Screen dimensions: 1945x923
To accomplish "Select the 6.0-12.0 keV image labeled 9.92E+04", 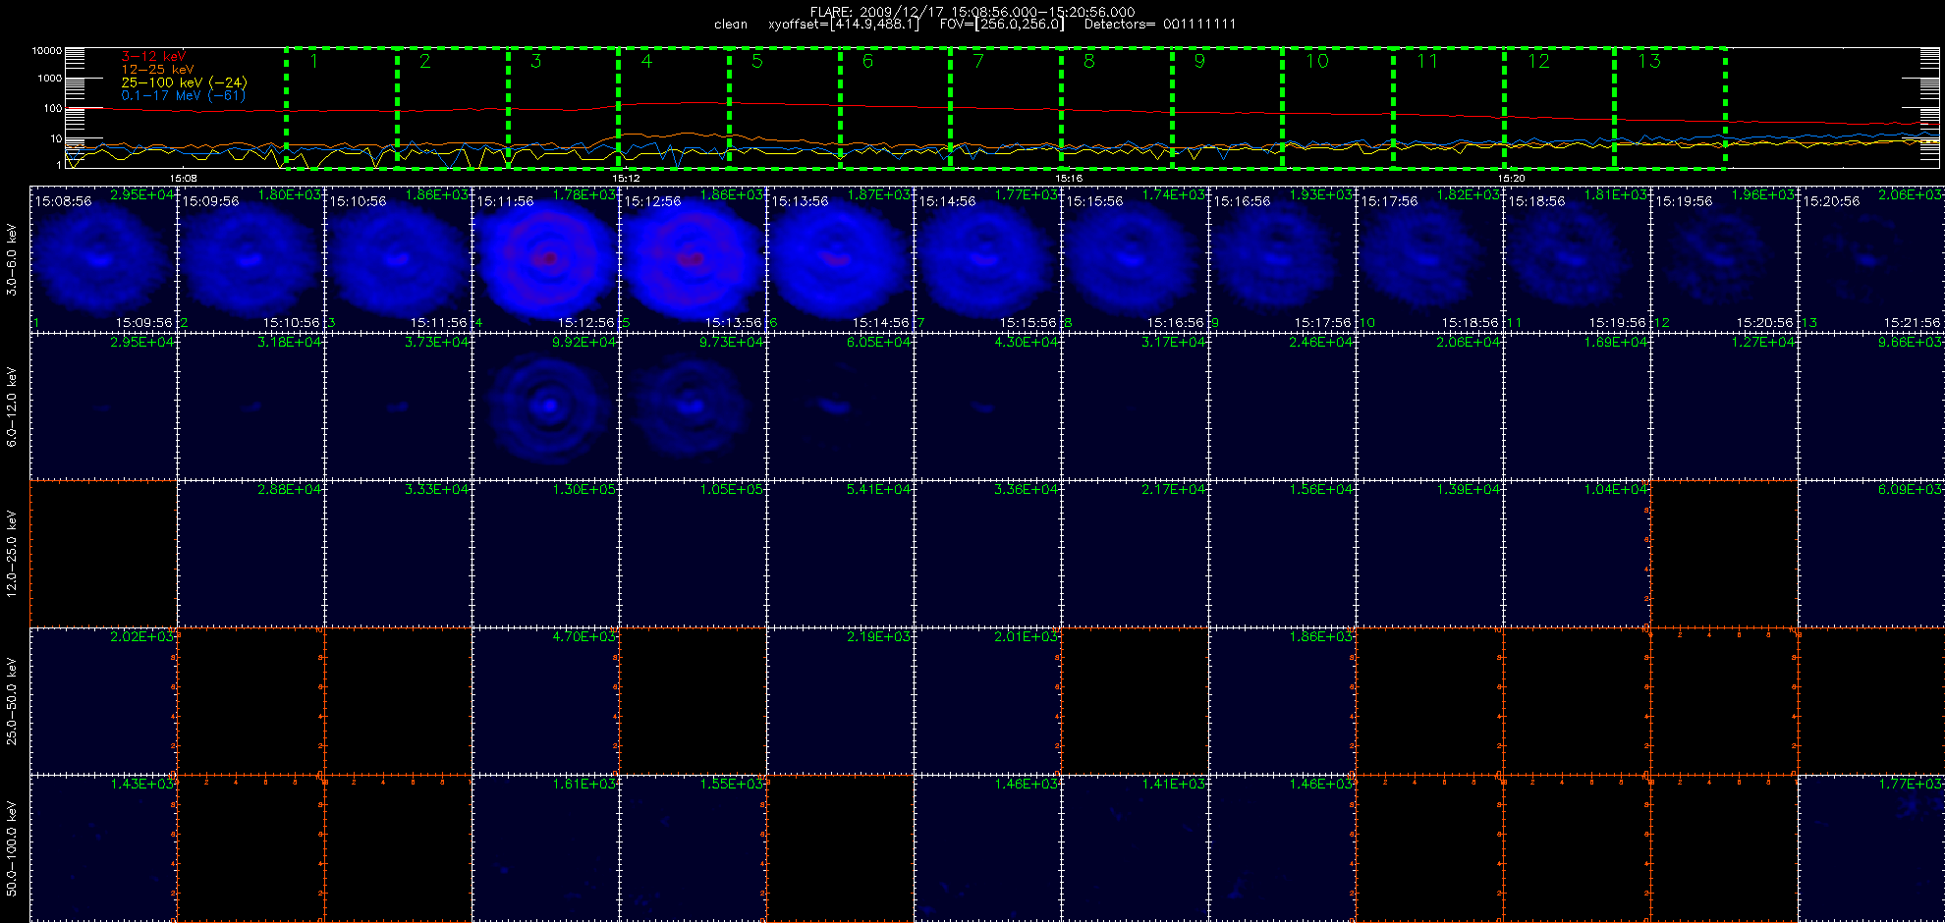I will (x=546, y=407).
